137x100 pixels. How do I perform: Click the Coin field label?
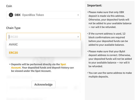[9, 6]
